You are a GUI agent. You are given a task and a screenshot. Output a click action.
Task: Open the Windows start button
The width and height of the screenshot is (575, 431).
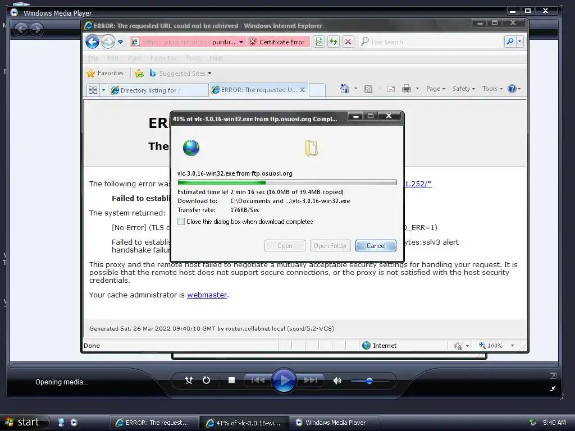coord(25,422)
